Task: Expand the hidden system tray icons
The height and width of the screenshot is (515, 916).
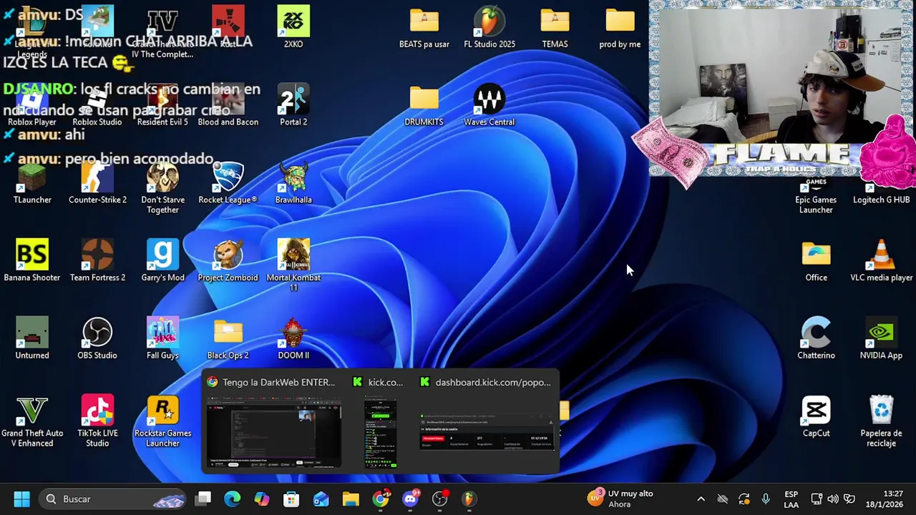Action: (x=701, y=499)
